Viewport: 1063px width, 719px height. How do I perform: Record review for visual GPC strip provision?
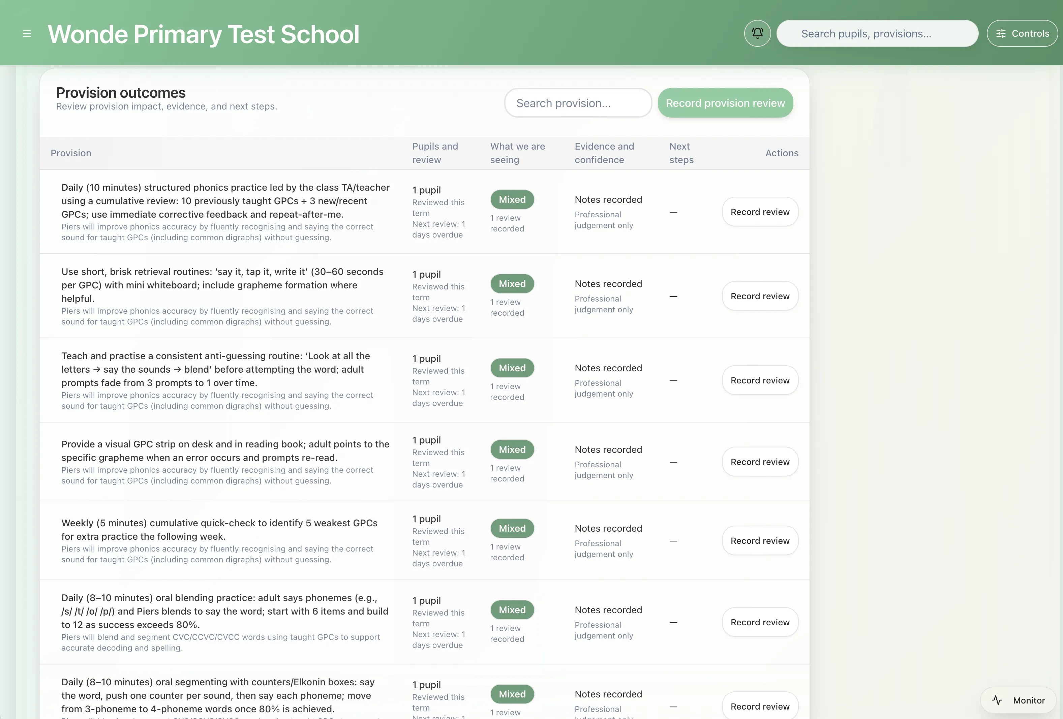point(760,462)
